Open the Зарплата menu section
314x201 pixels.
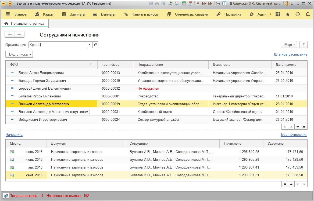tap(73, 14)
